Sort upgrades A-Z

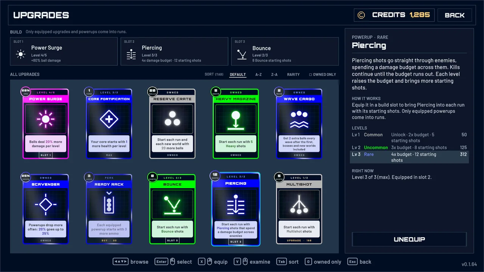click(x=258, y=74)
